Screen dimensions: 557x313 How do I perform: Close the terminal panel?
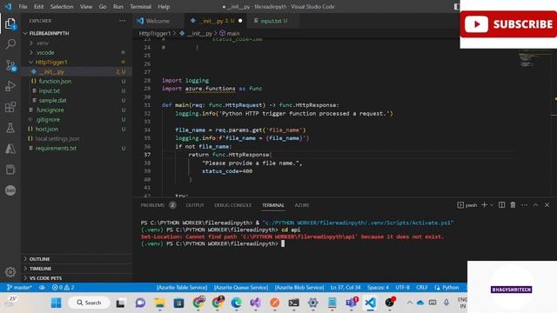tap(547, 205)
